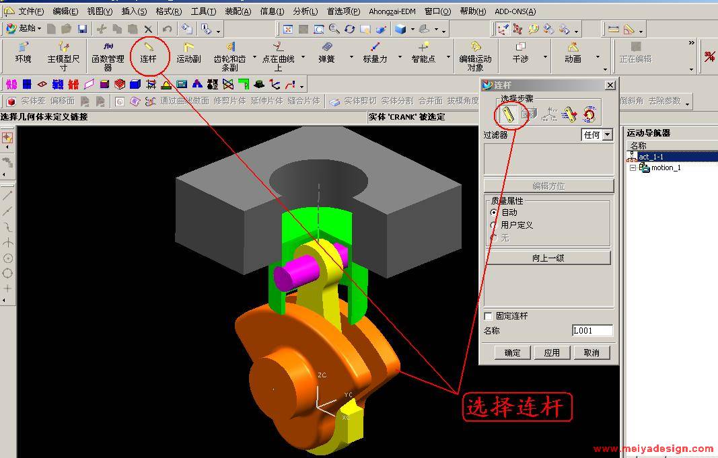Click the Rotate view icon
The width and height of the screenshot is (718, 458).
point(350,30)
